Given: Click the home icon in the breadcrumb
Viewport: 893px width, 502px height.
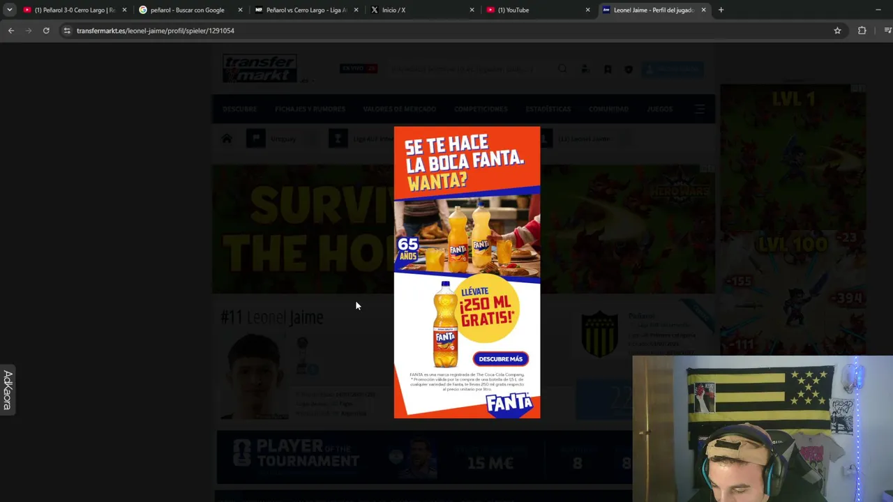Looking at the screenshot, I should 227,139.
